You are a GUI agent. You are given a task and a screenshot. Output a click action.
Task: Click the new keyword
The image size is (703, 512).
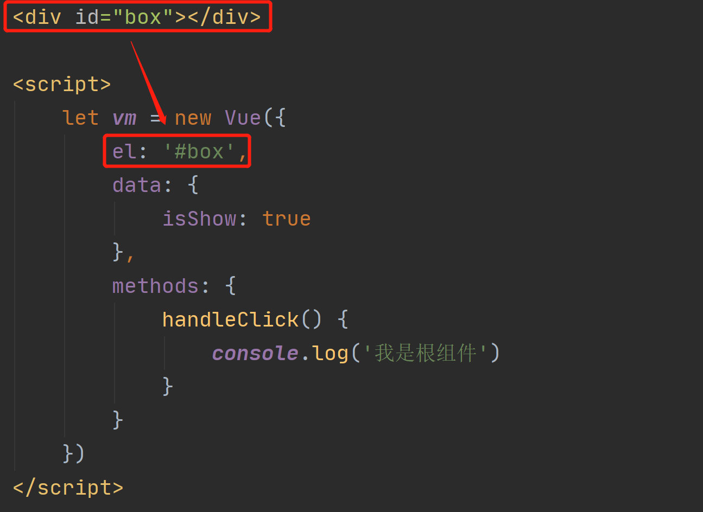coord(193,118)
